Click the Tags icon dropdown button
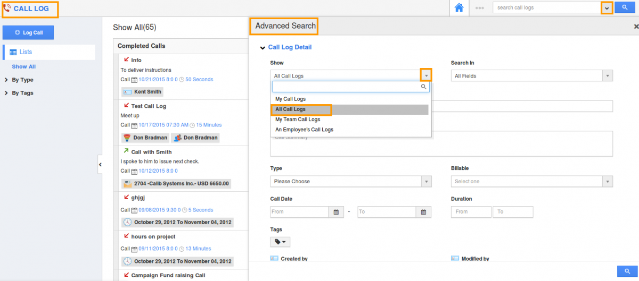This screenshot has width=639, height=281. 280,242
